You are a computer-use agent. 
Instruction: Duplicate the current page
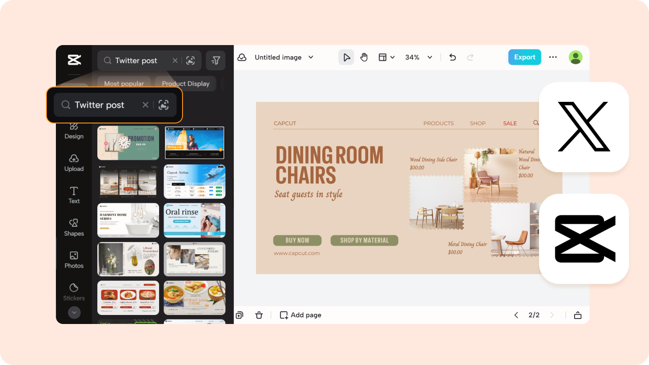pos(239,315)
